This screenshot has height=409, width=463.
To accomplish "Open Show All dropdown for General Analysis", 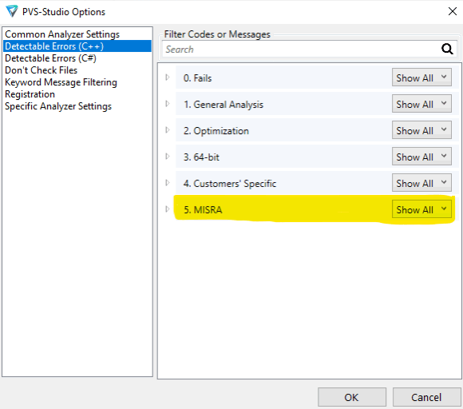I will 421,104.
